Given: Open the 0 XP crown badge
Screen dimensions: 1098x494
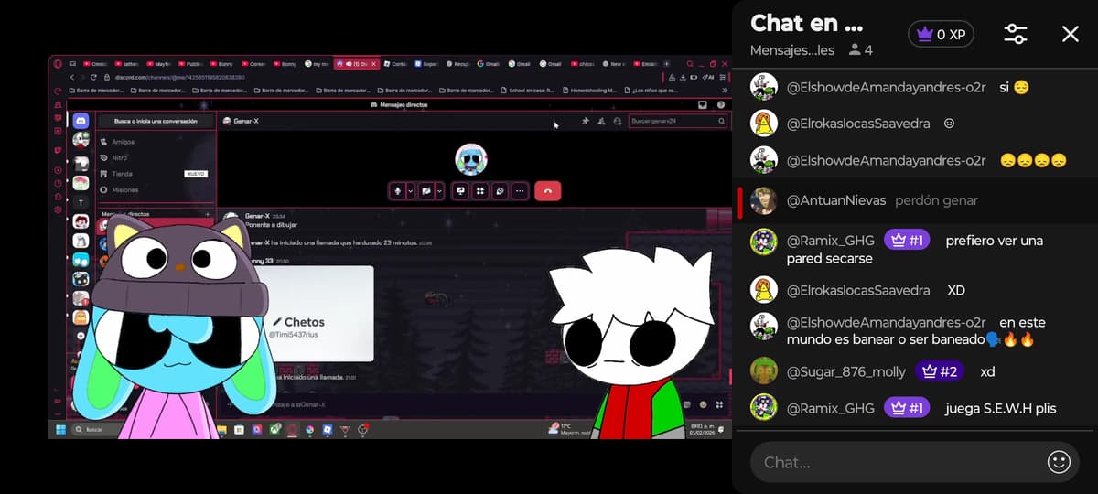Looking at the screenshot, I should (x=941, y=34).
